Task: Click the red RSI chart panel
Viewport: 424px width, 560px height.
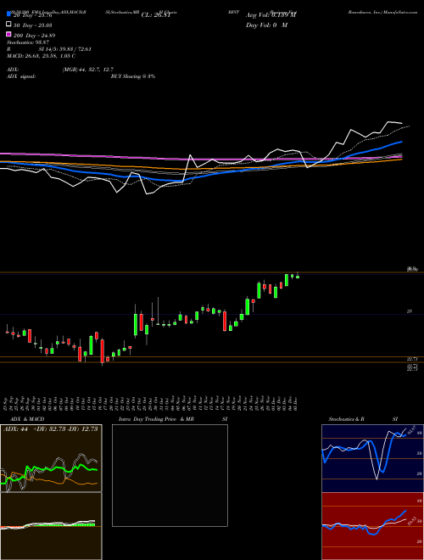Action: [x=372, y=526]
